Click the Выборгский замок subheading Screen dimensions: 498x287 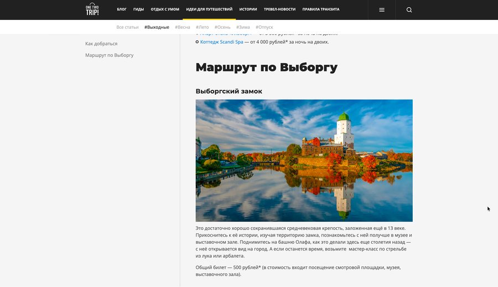229,91
